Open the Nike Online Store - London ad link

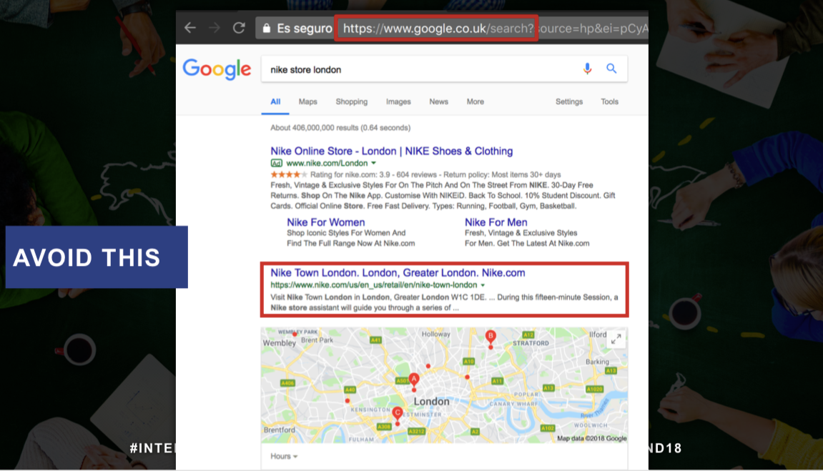(392, 151)
